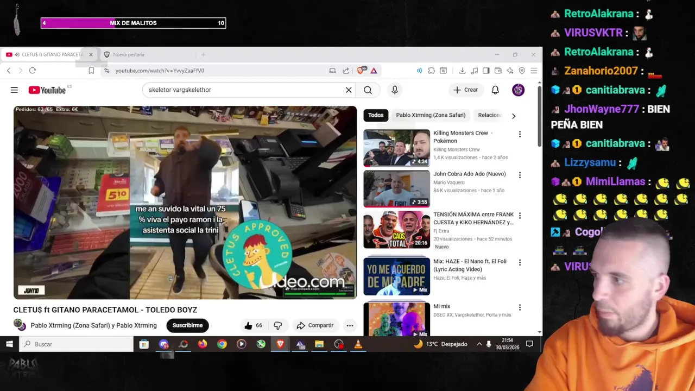Open Brave main menu icon
This screenshot has height=391, width=695.
point(534,71)
